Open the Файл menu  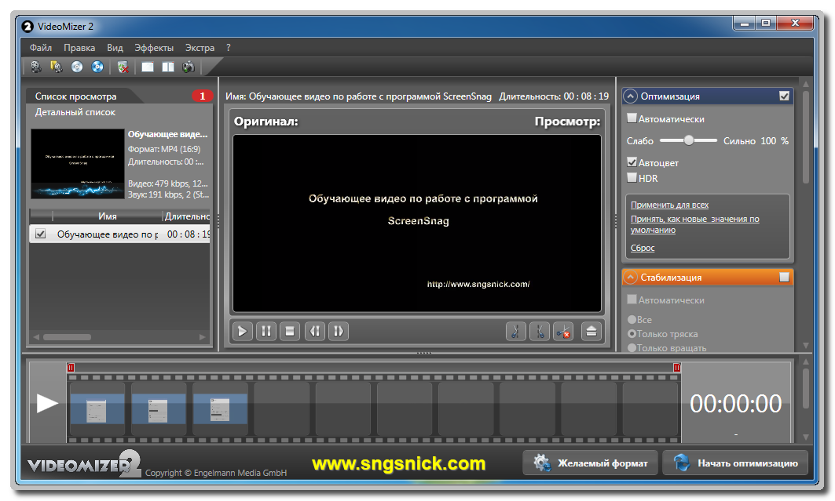tap(41, 48)
